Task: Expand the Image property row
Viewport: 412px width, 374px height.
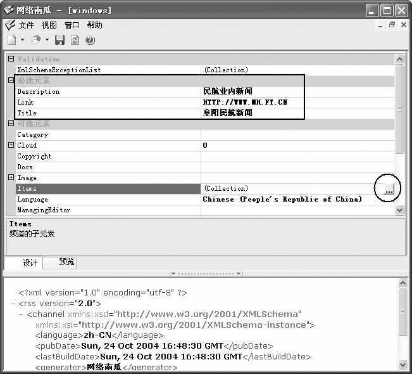Action: click(x=11, y=177)
